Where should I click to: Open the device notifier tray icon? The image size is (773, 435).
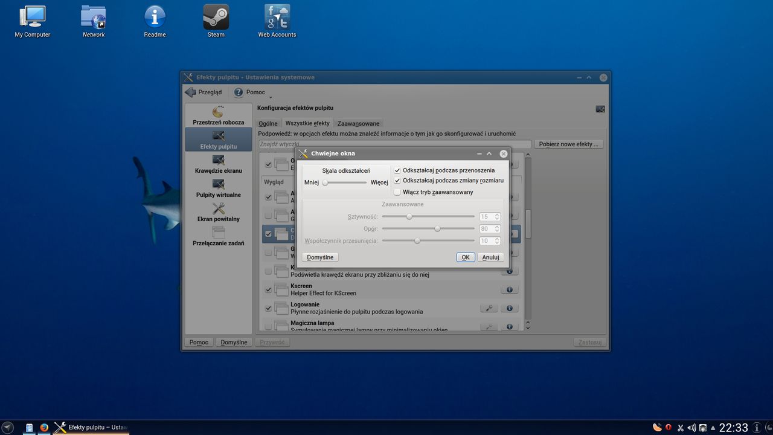[x=702, y=428]
